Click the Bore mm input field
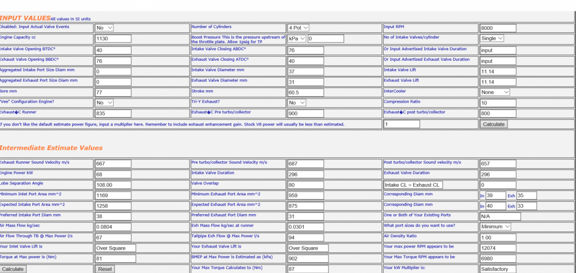 114,92
